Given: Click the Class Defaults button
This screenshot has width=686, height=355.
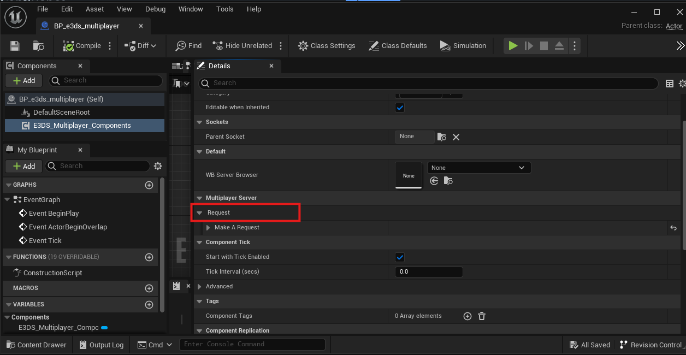Looking at the screenshot, I should tap(398, 46).
